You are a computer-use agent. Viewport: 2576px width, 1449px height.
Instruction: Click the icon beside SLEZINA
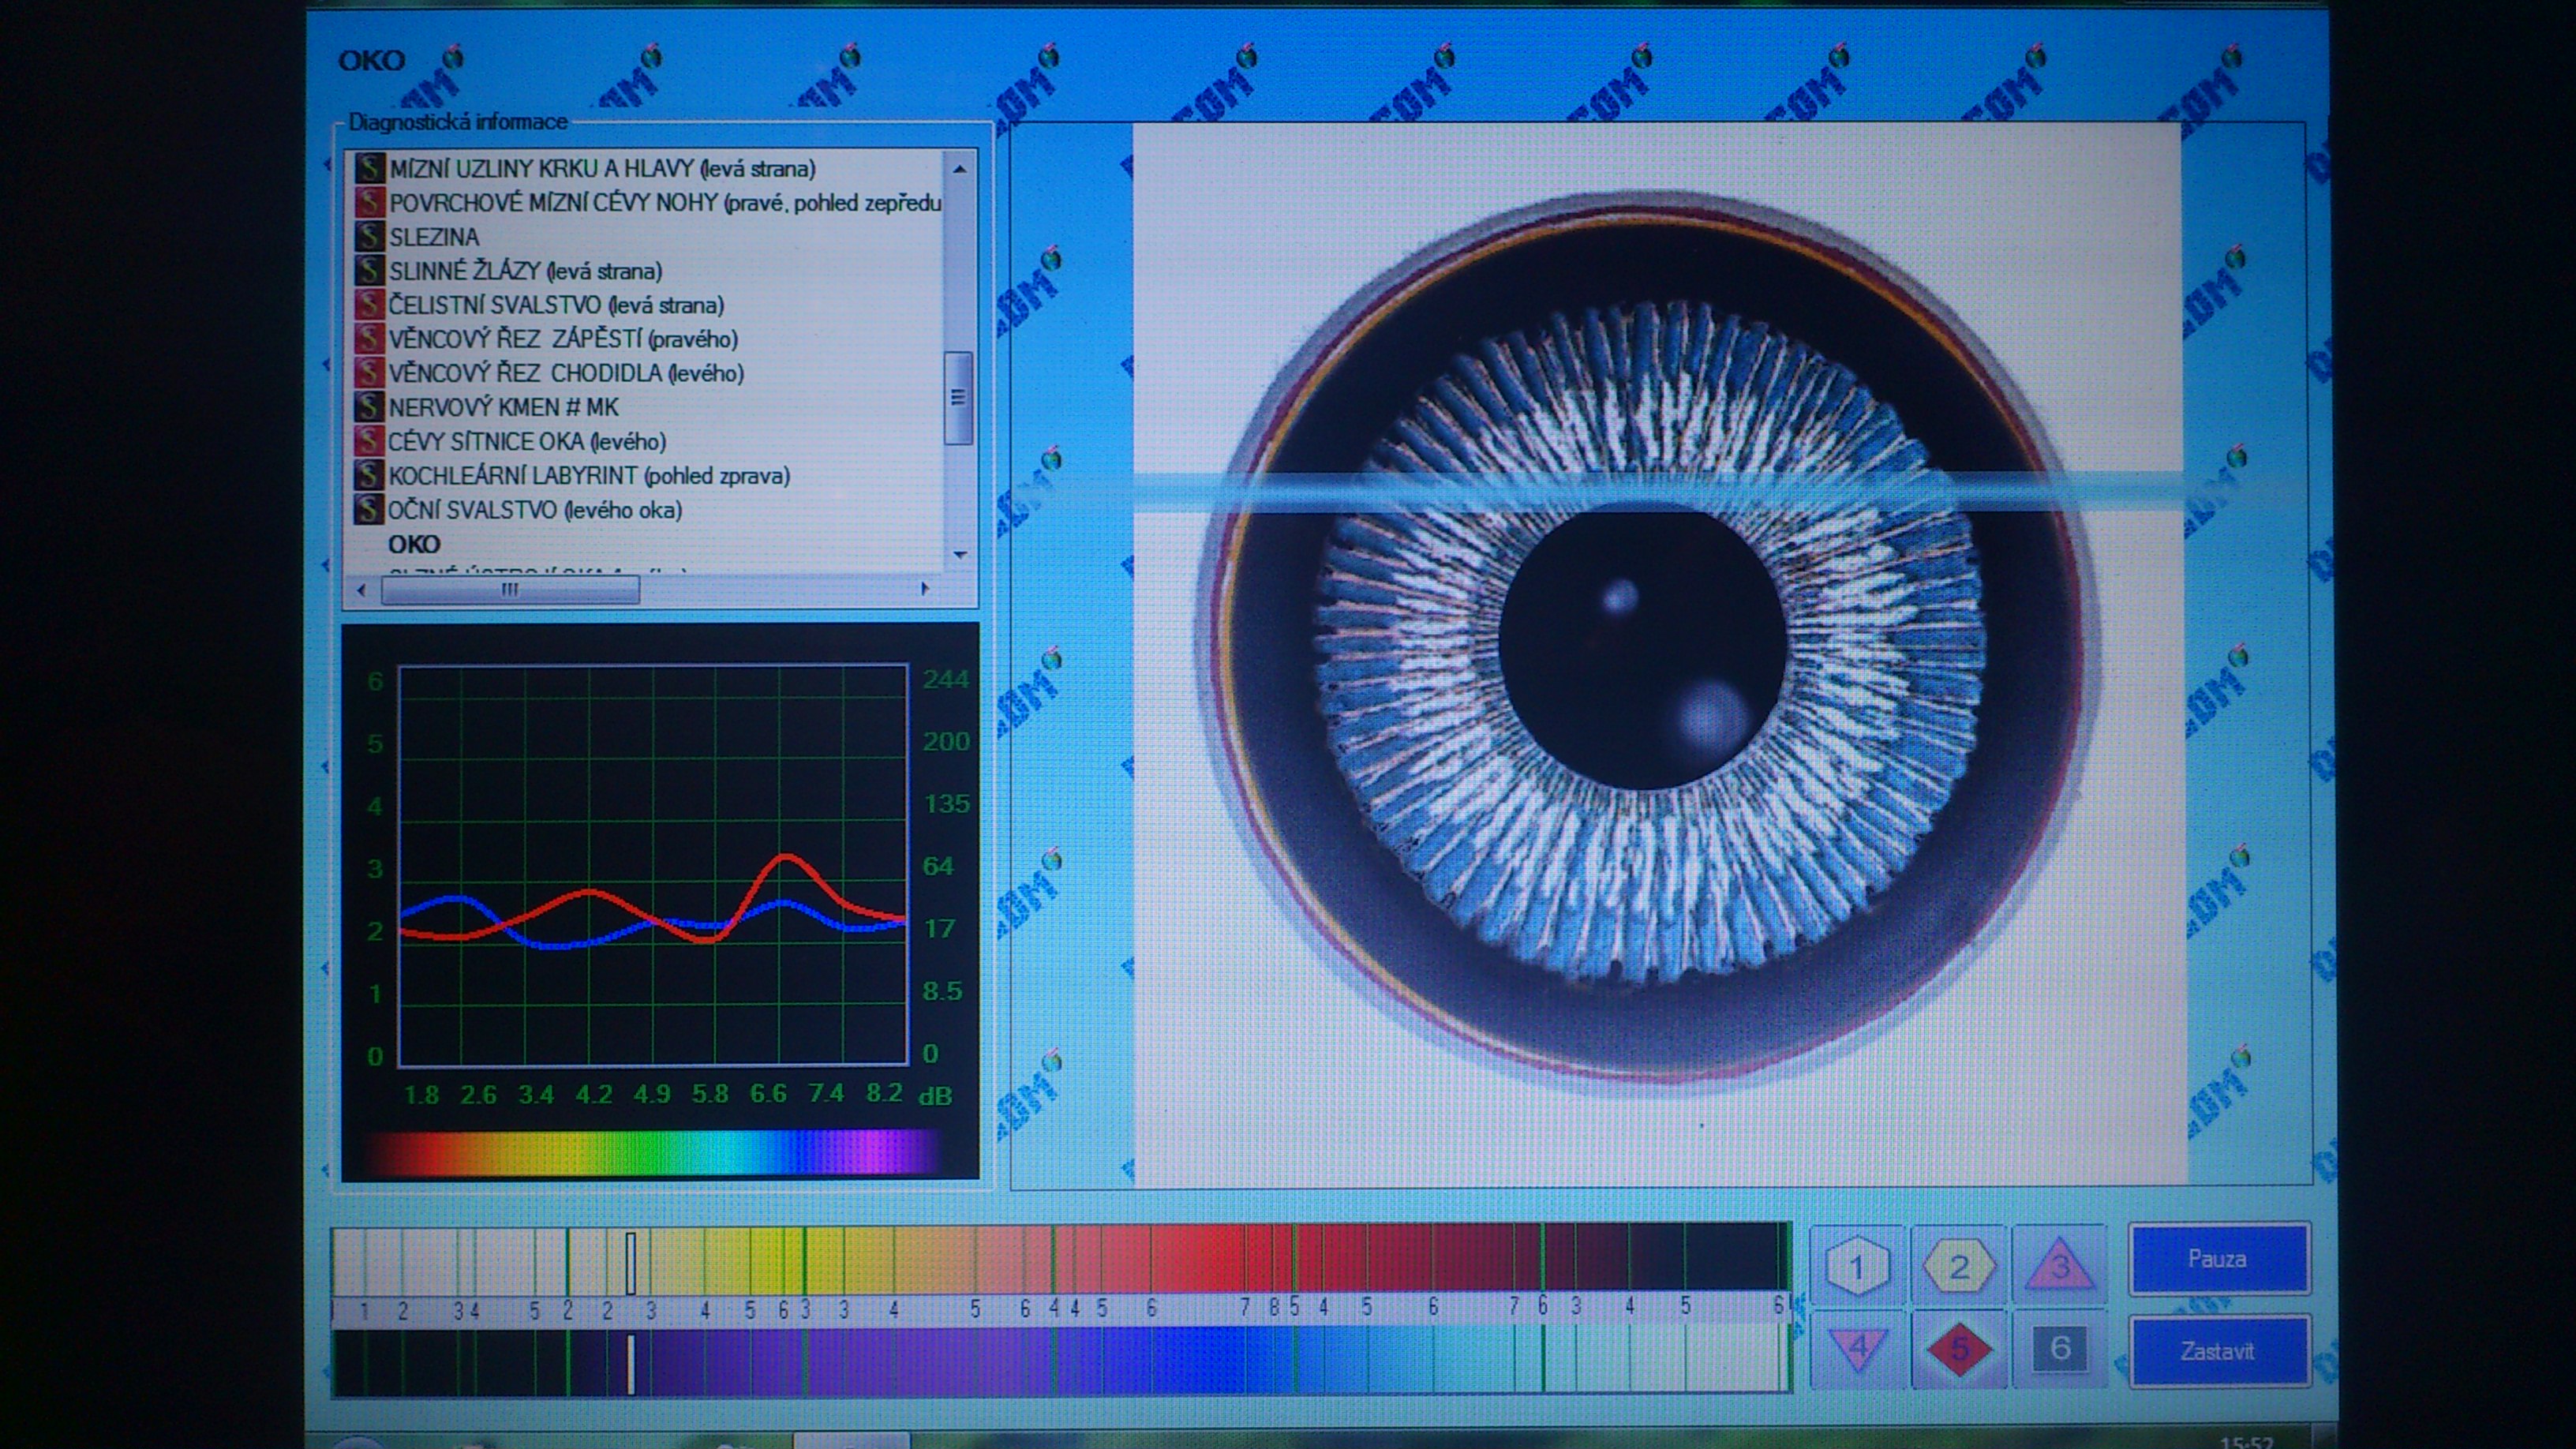[x=369, y=236]
